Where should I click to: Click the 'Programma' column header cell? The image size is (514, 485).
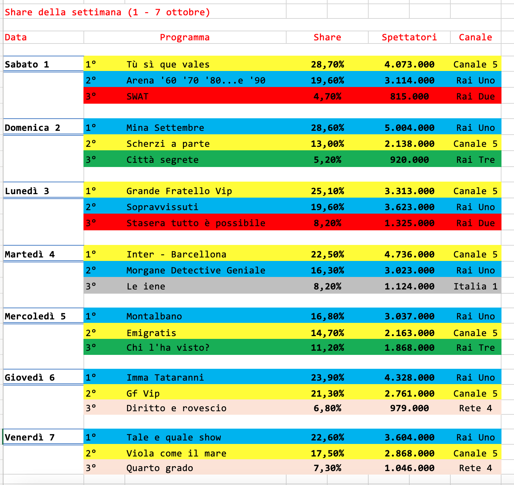[185, 38]
